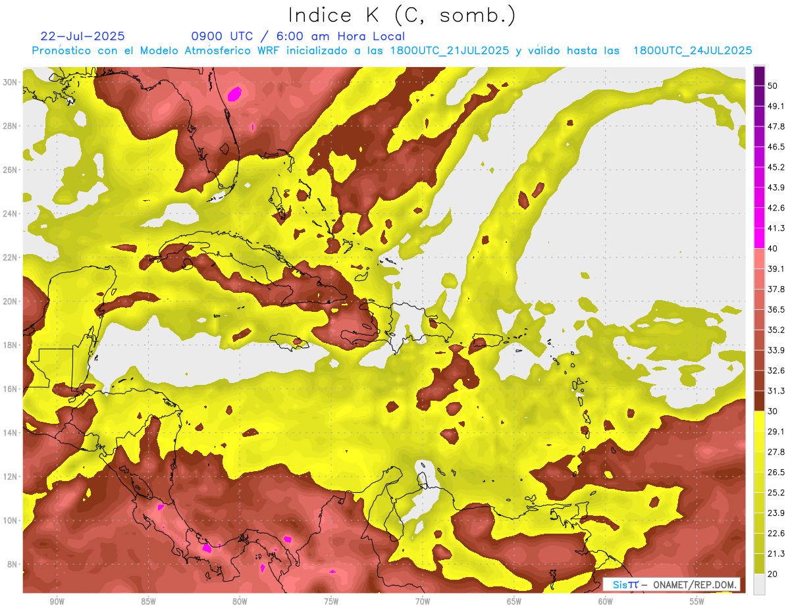Click the bright yellow swatch between 29.1 and 30

[x=759, y=421]
